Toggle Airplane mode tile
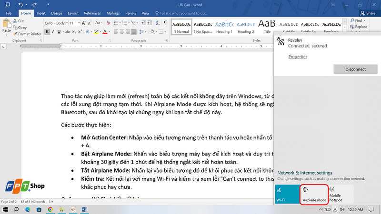 point(314,194)
